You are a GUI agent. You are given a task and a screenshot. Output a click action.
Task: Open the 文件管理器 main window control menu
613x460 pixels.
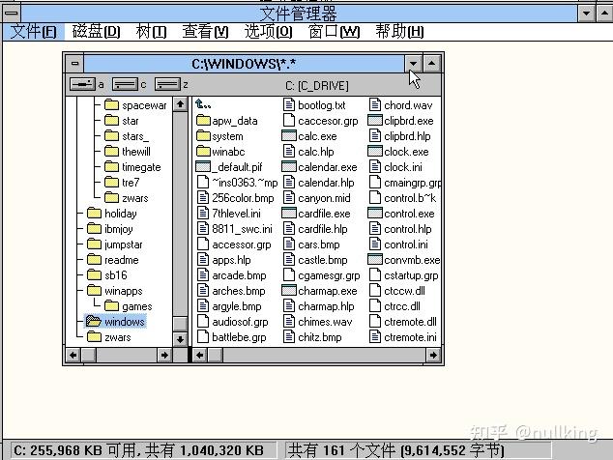(12, 14)
